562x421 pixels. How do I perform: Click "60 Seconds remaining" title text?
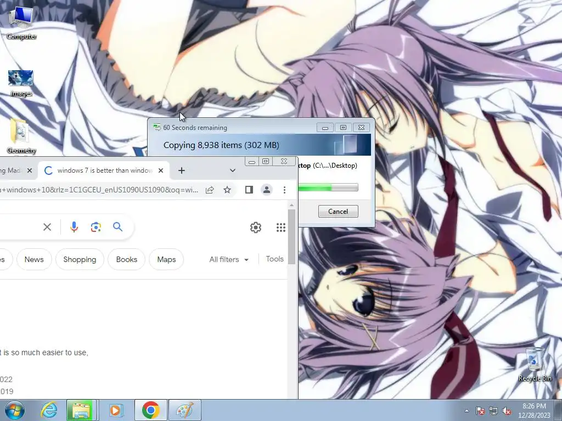[x=195, y=127]
